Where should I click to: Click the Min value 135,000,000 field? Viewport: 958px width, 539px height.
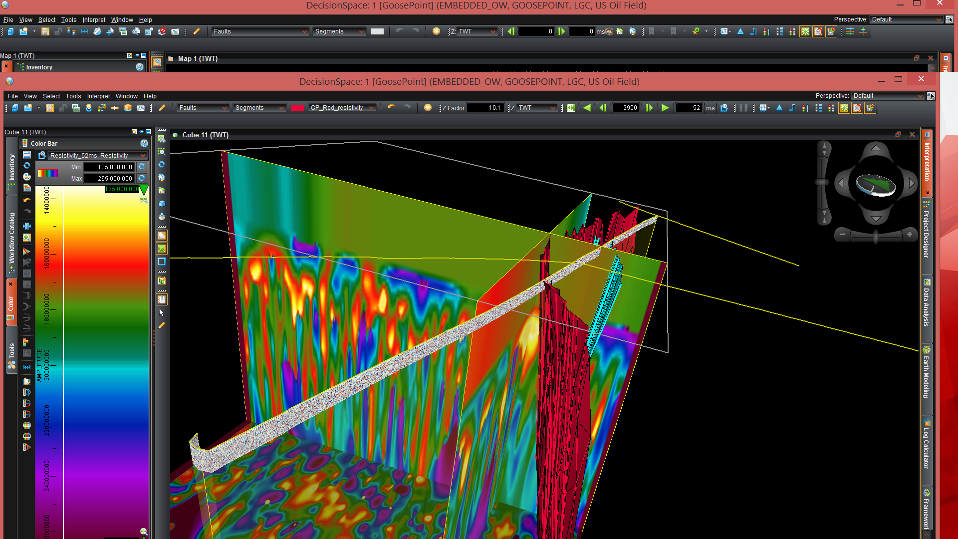coord(109,167)
